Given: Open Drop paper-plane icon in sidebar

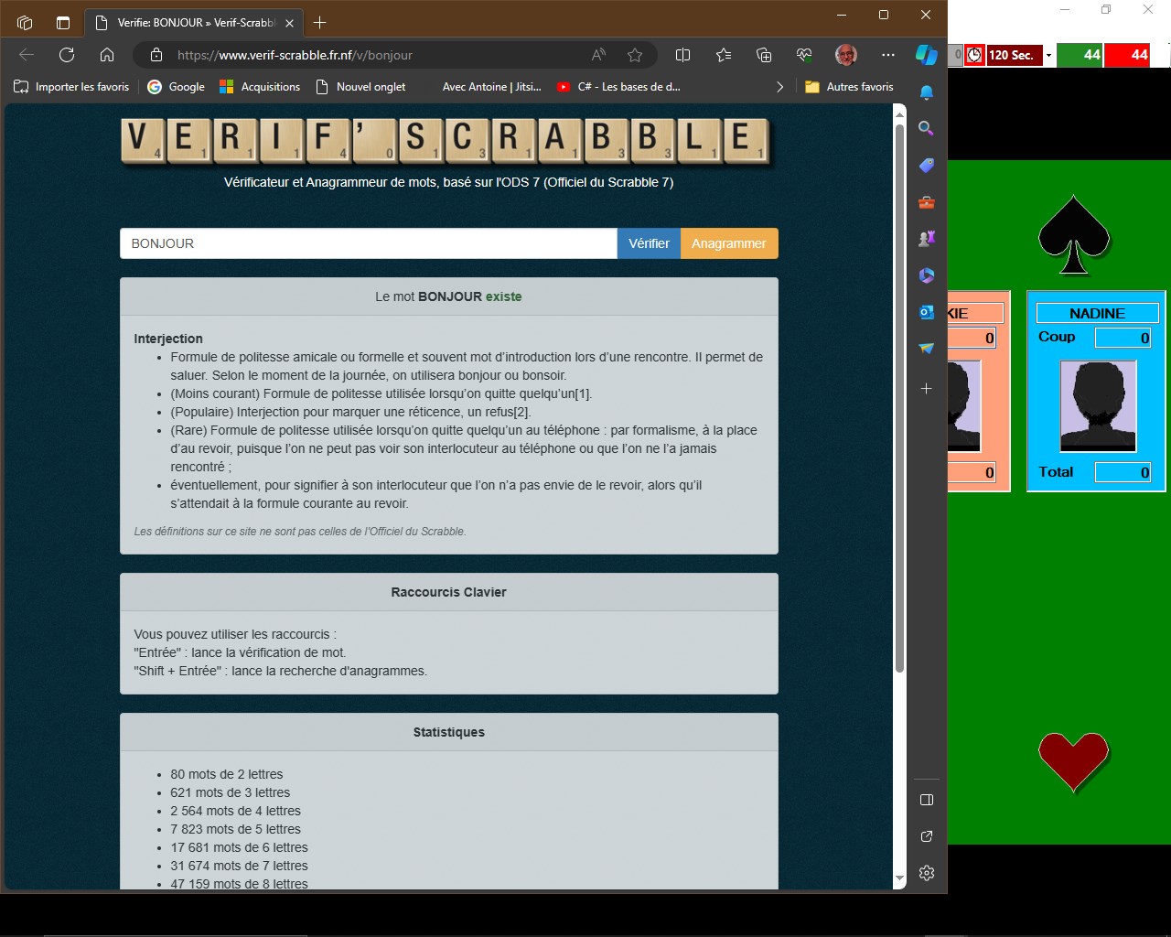Looking at the screenshot, I should [x=927, y=349].
